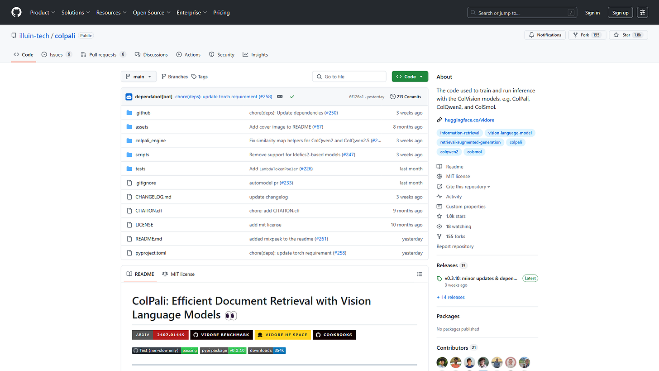Open the main branch selector
Viewport: 659px width, 371px height.
(138, 77)
